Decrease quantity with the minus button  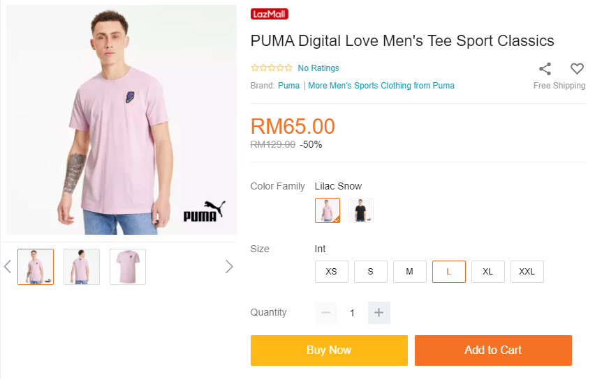(x=325, y=313)
